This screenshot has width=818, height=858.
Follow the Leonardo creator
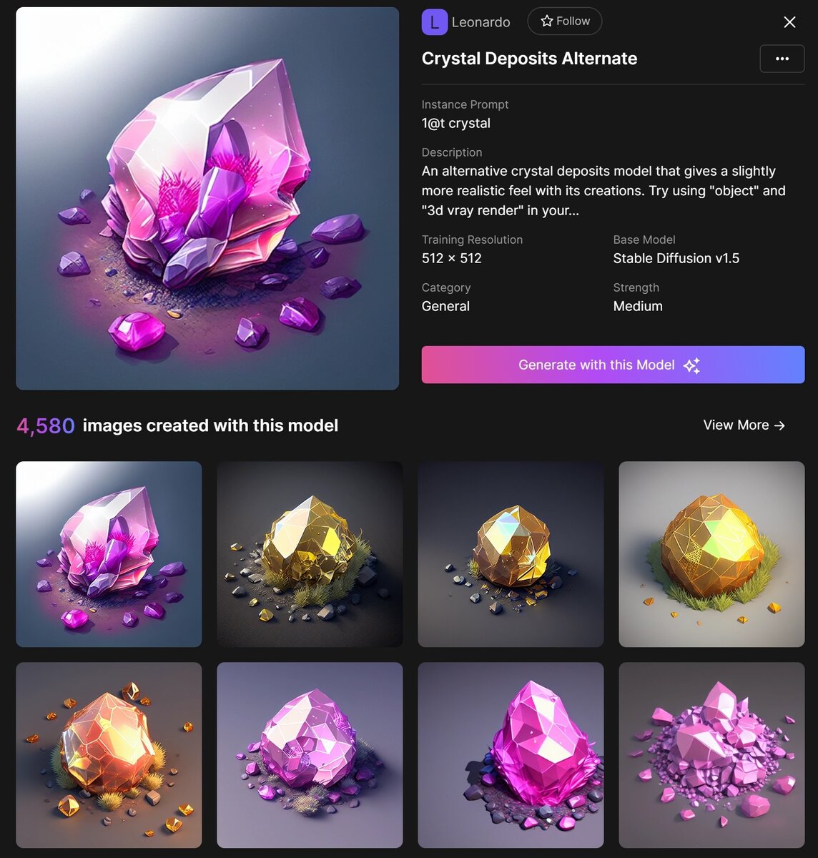(x=565, y=21)
